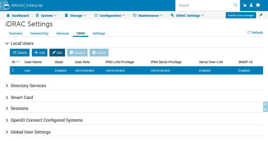Expand the Global User Settings section
The image size is (268, 141).
7,132
